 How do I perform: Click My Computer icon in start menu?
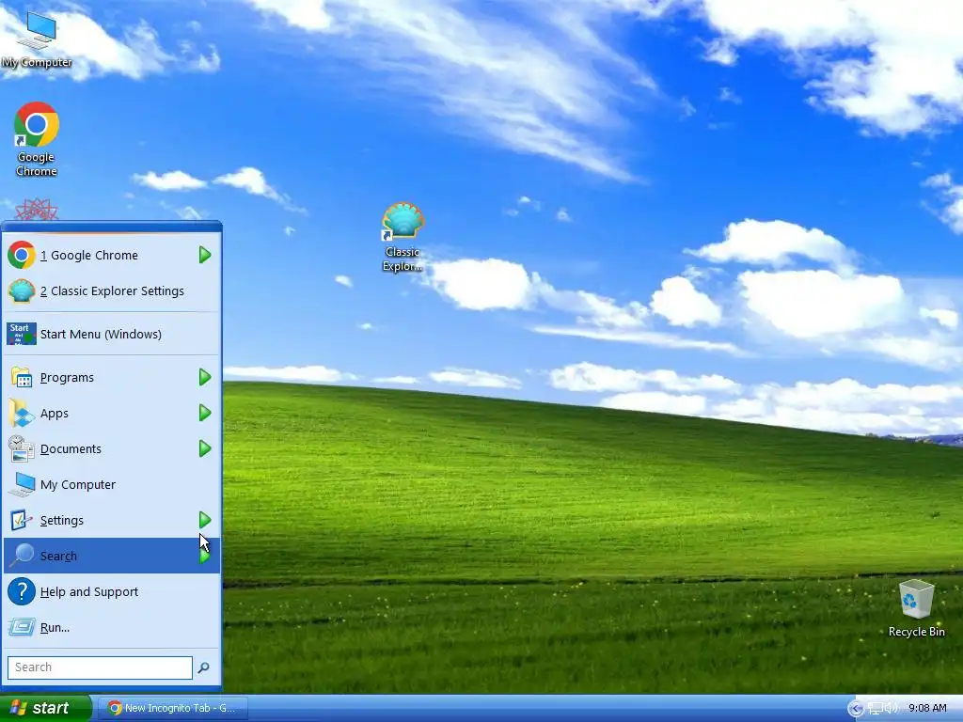coord(23,484)
